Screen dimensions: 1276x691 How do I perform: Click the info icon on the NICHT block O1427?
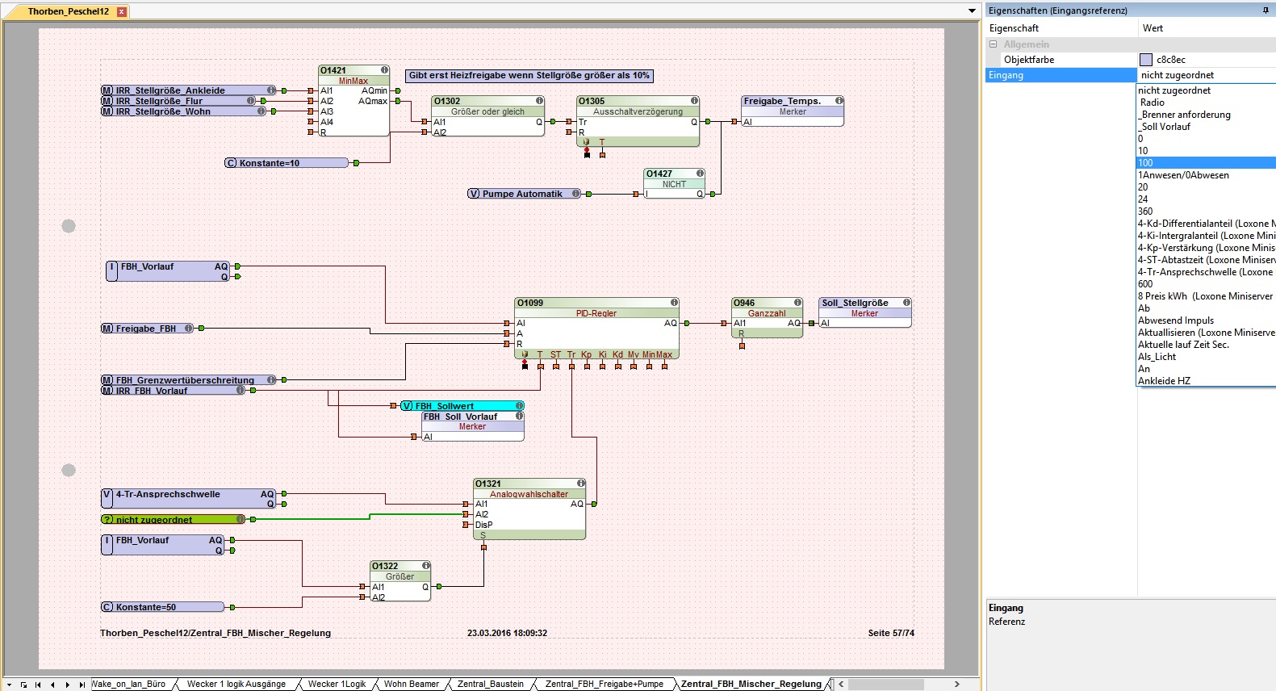(x=700, y=174)
